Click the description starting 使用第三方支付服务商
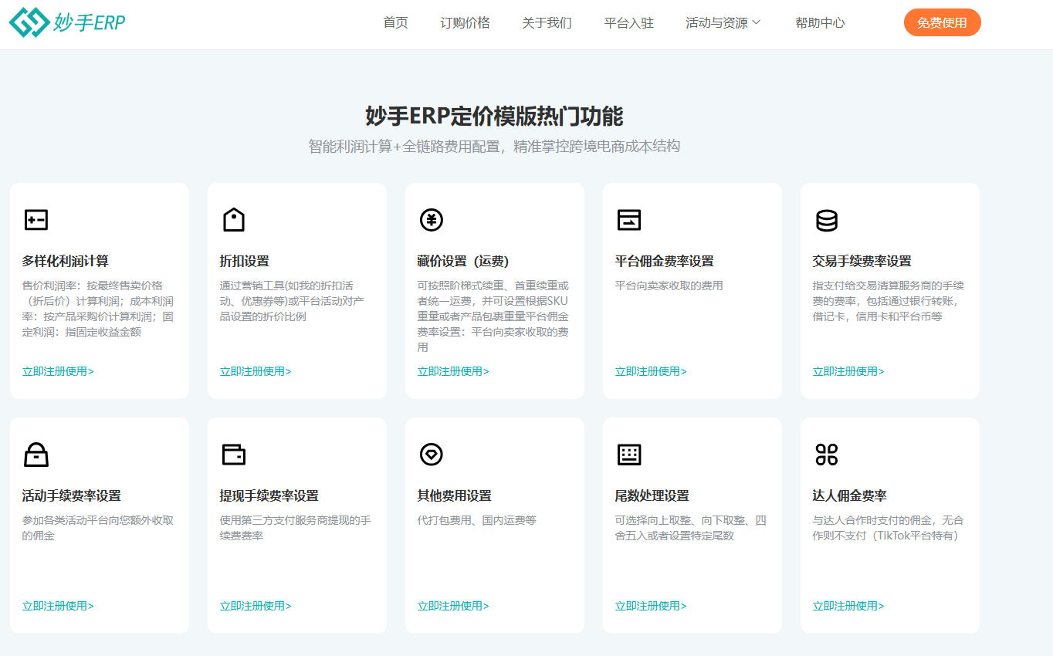The height and width of the screenshot is (656, 1053). (x=296, y=528)
